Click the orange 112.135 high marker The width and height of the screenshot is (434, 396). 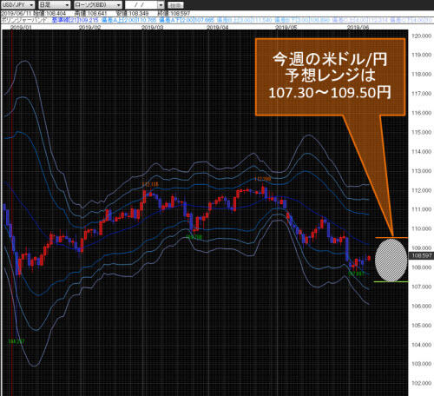coord(150,184)
